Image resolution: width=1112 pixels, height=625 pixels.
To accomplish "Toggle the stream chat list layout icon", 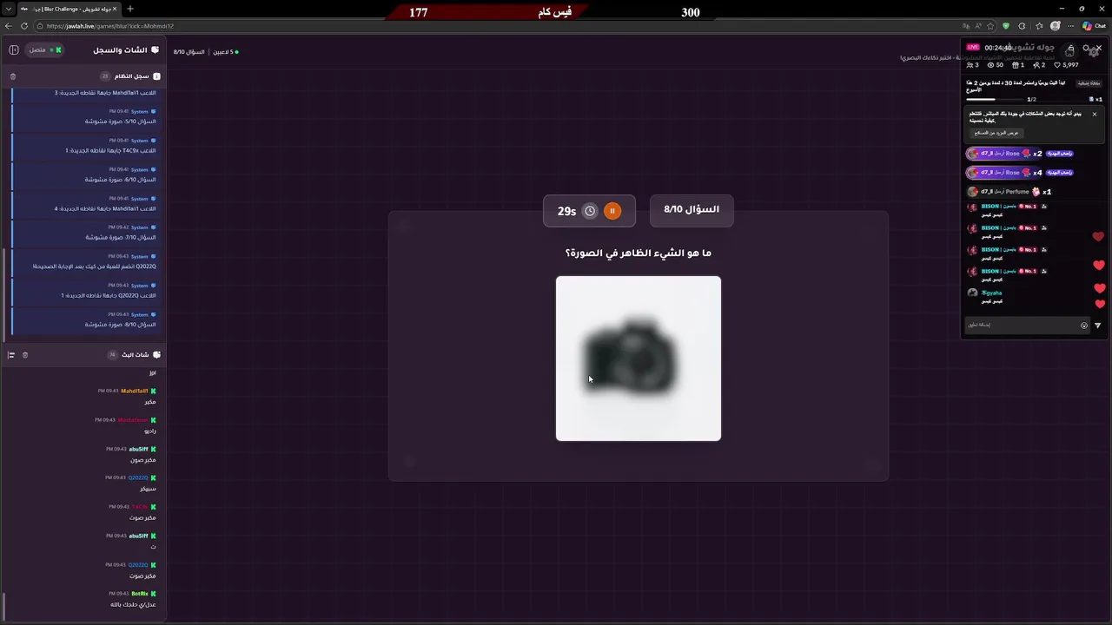I will pos(11,355).
